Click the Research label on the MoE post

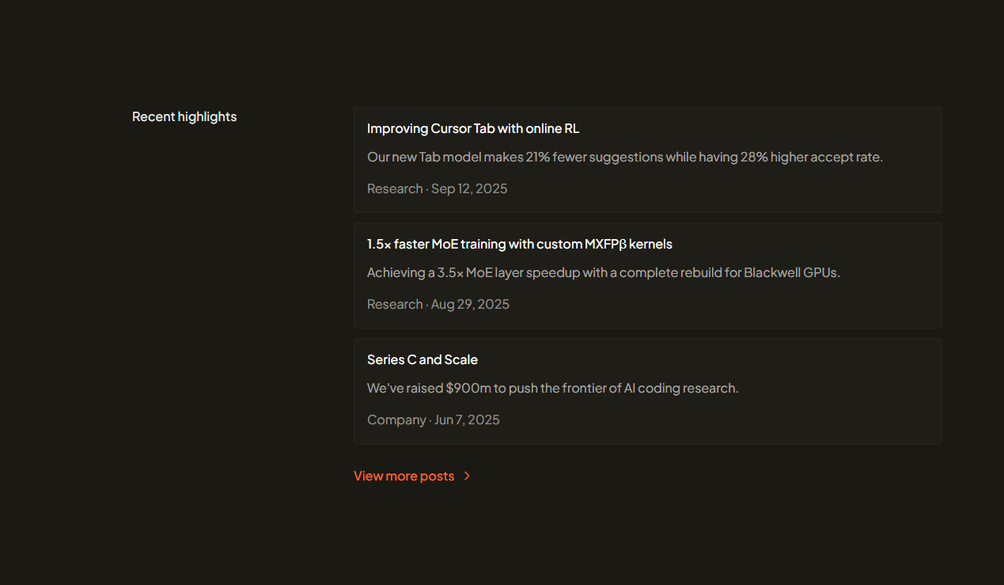394,304
